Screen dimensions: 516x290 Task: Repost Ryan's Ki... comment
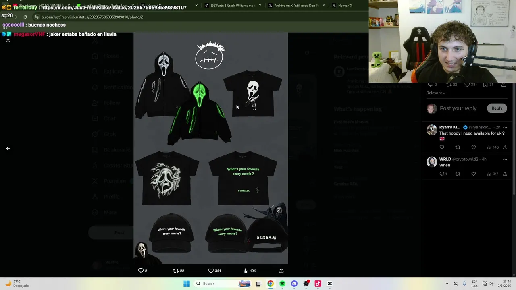(x=458, y=147)
